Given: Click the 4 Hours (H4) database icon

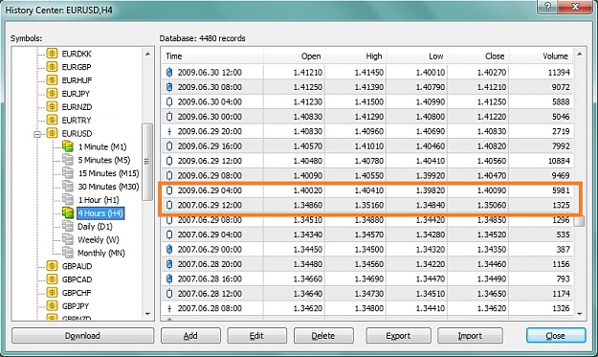Looking at the screenshot, I should click(x=68, y=212).
